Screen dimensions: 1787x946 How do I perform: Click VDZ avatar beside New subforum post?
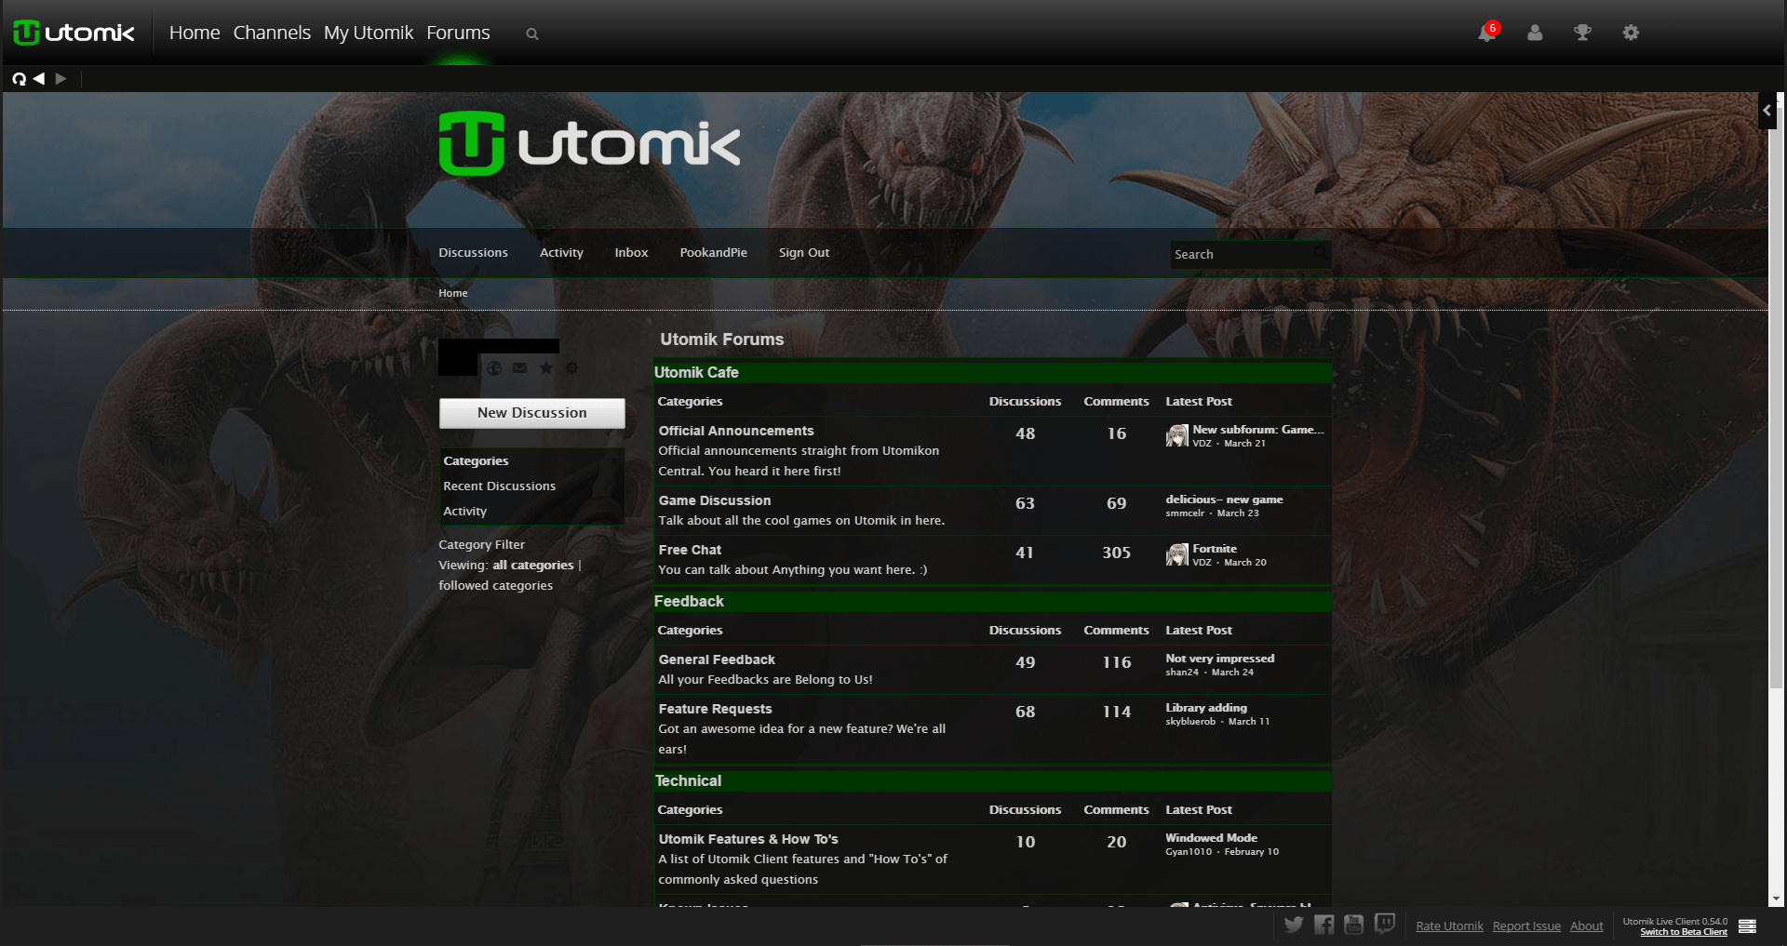click(1177, 435)
